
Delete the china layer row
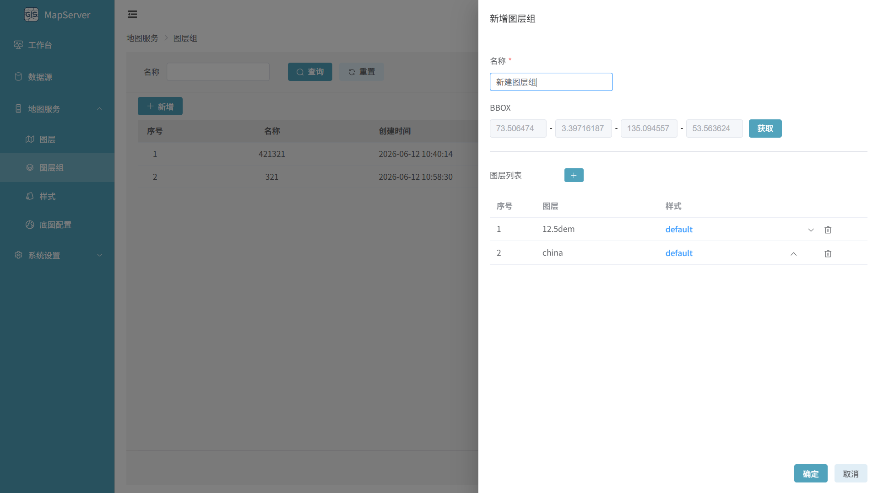828,254
